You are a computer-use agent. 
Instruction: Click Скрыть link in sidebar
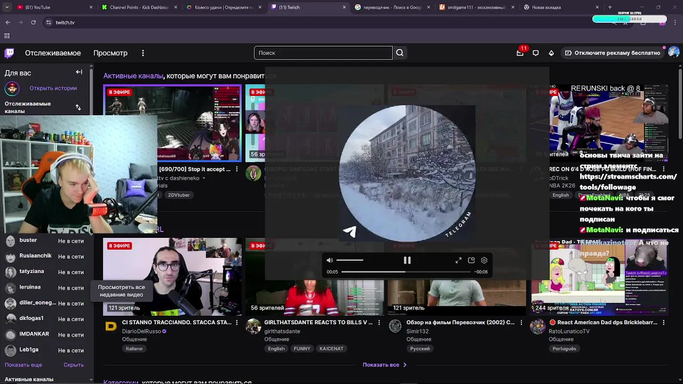point(74,365)
